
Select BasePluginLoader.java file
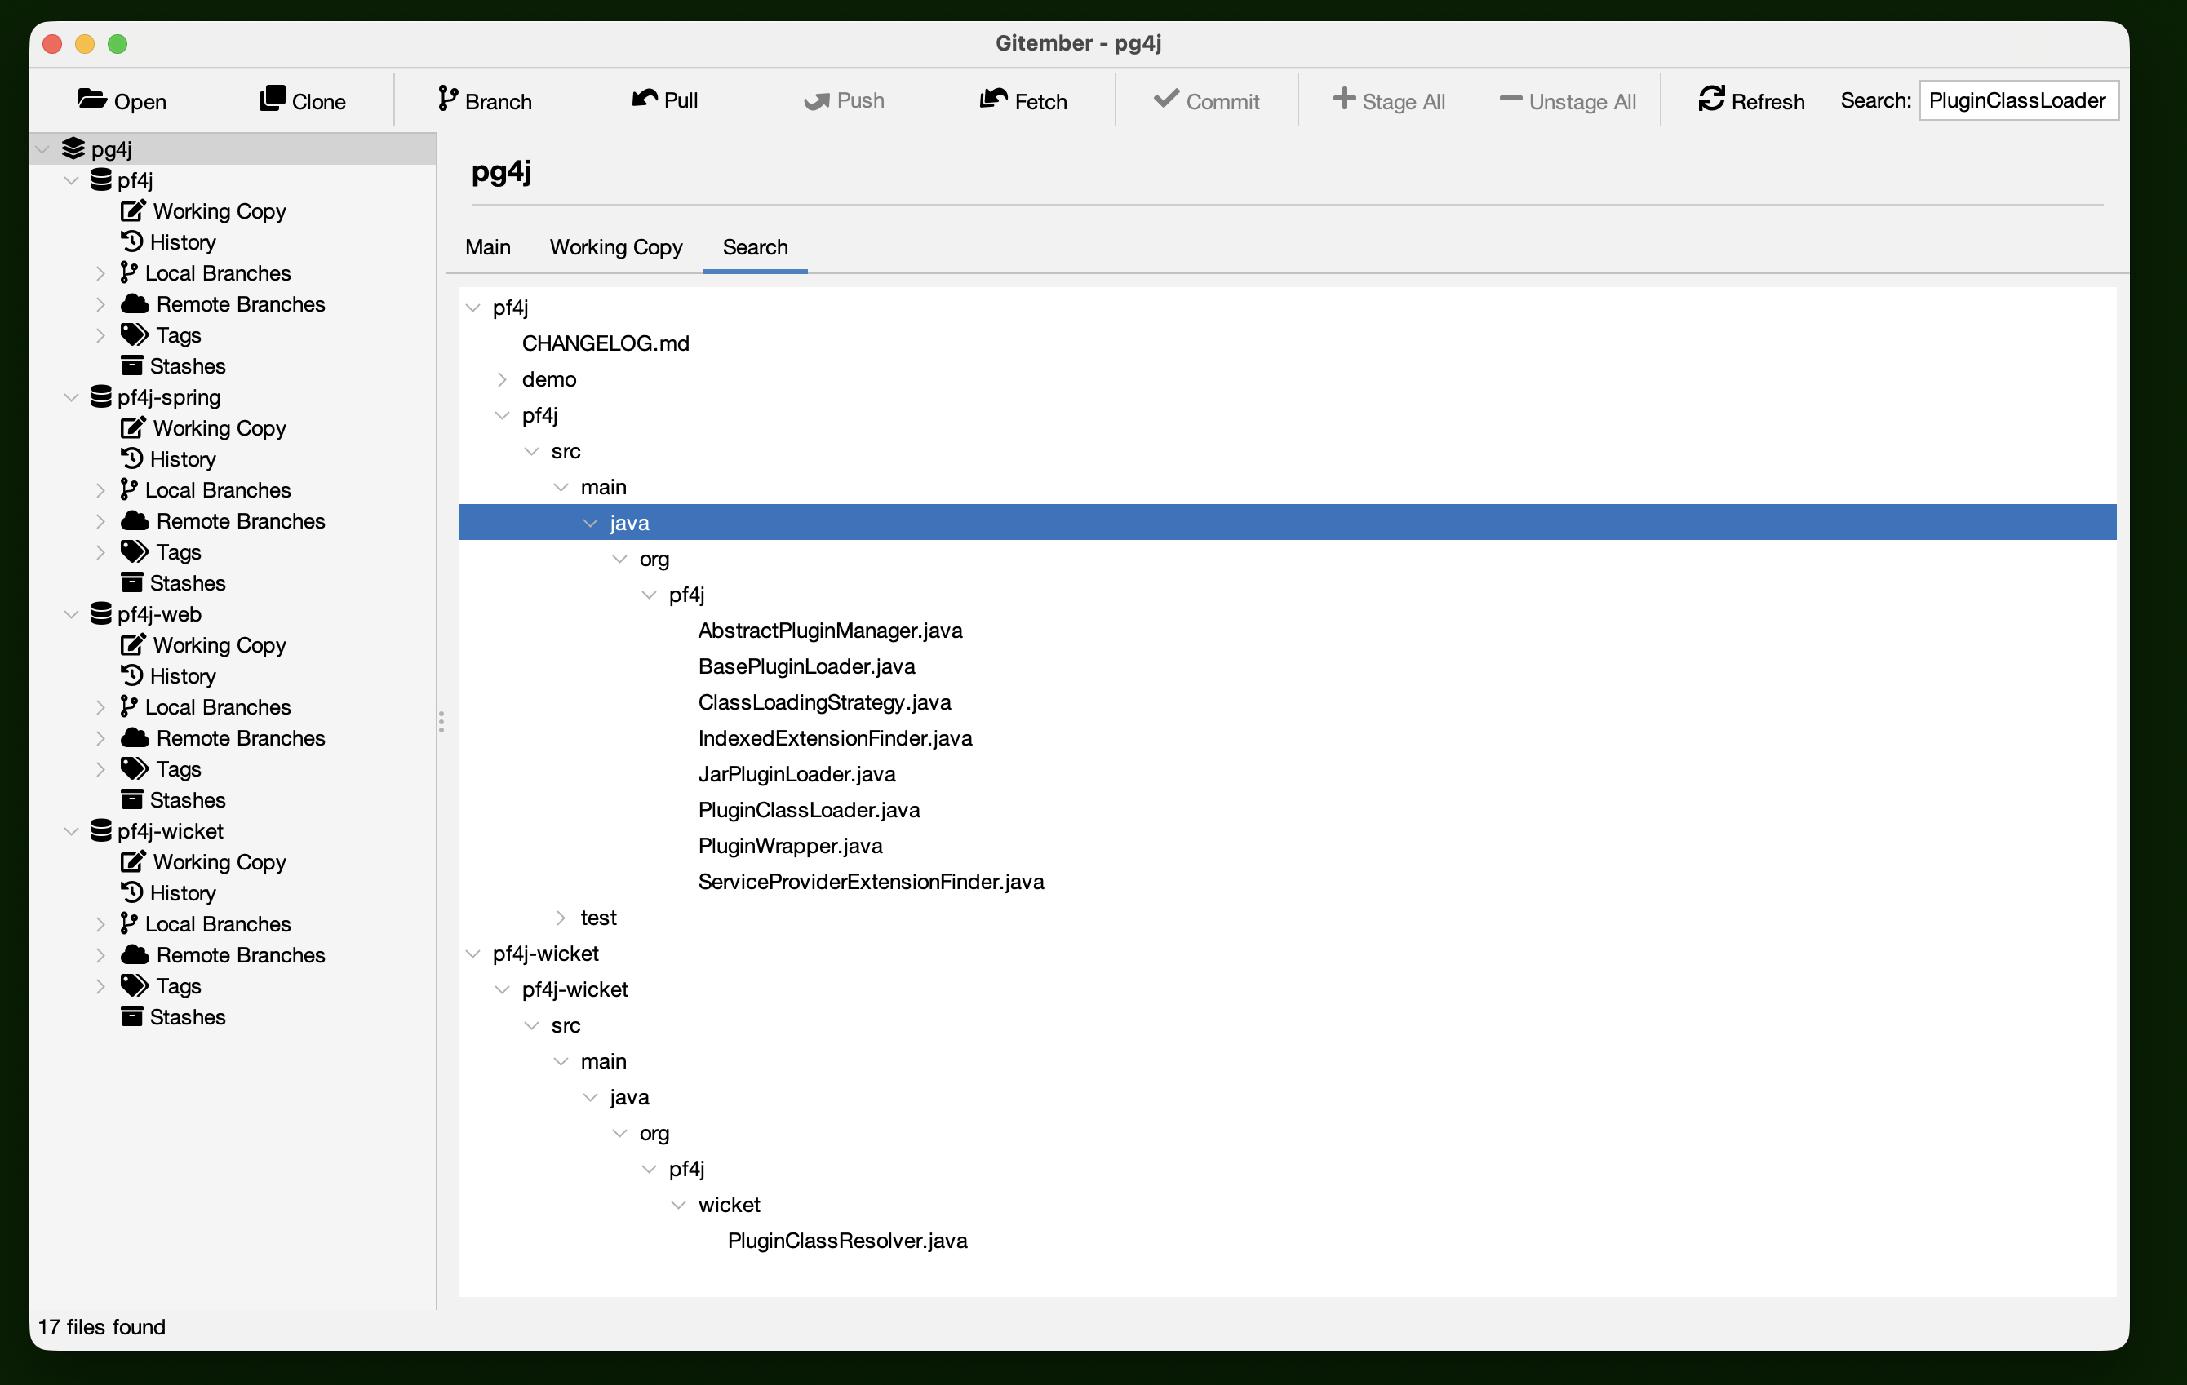coord(806,666)
